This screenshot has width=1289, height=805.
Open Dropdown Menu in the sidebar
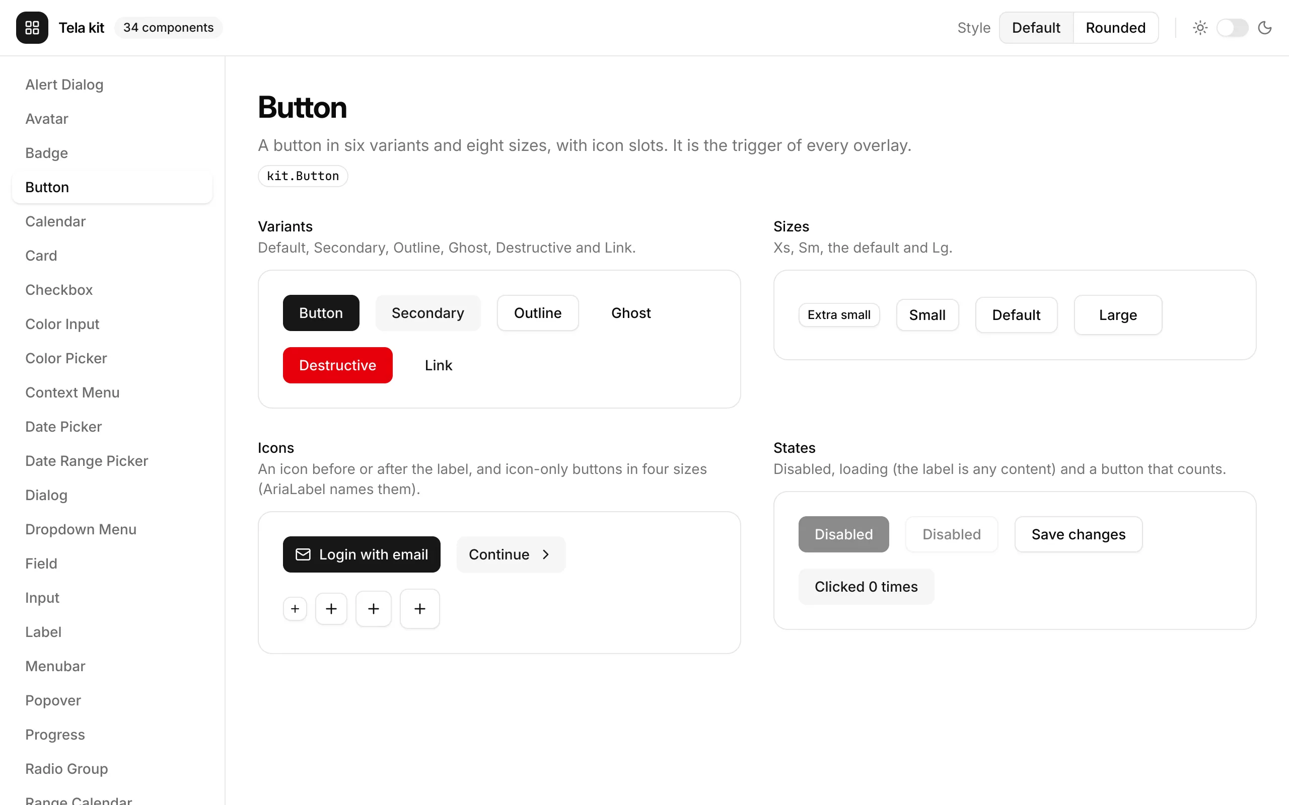click(112, 529)
